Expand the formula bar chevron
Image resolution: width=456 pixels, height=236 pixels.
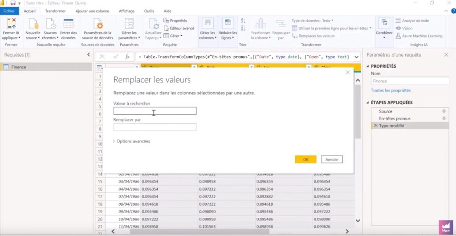coord(357,57)
